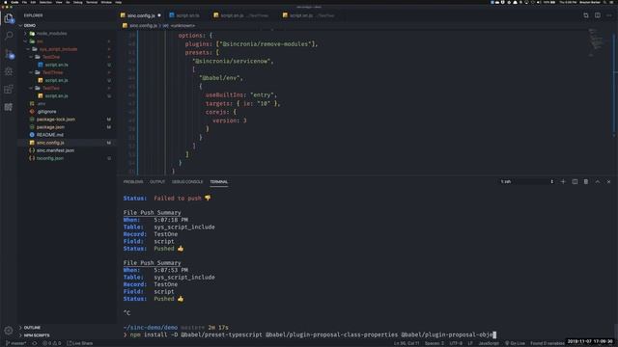Click the Spaces indentation indicator
The height and width of the screenshot is (347, 618).
pyautogui.click(x=435, y=343)
